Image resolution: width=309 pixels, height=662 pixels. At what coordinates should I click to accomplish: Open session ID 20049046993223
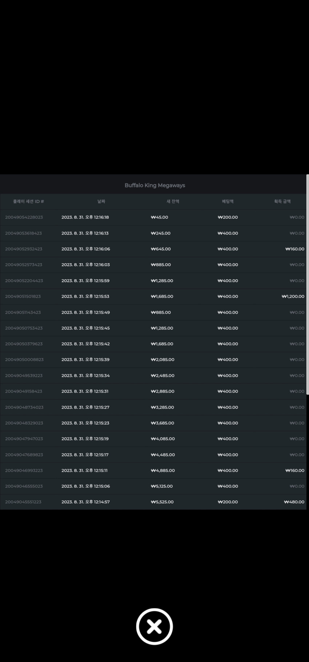click(x=24, y=470)
